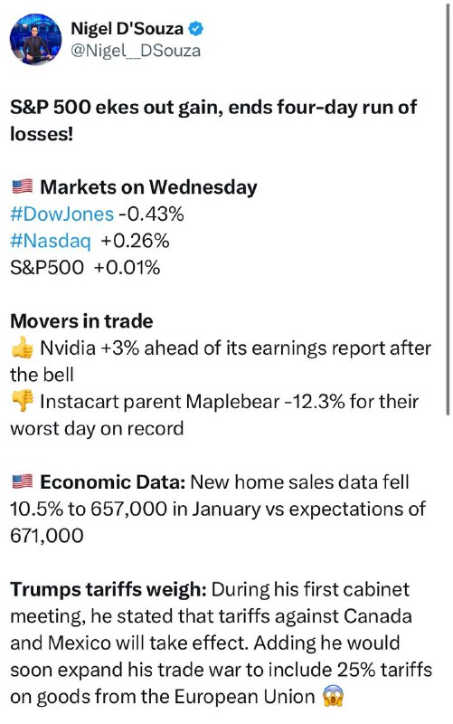Open Nigel D'Souza's profile picture

click(35, 39)
